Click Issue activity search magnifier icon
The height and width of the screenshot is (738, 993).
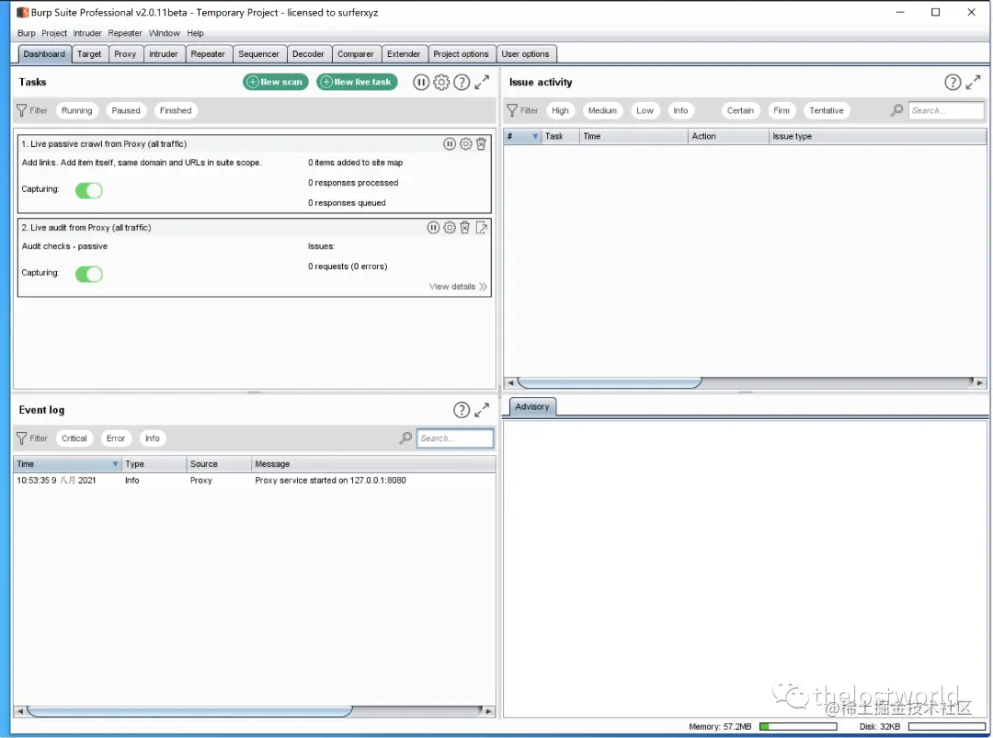[896, 110]
